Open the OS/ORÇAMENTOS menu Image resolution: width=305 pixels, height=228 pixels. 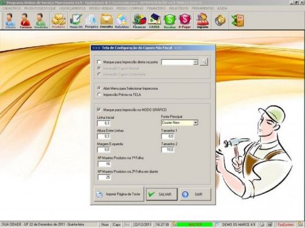pos(73,9)
